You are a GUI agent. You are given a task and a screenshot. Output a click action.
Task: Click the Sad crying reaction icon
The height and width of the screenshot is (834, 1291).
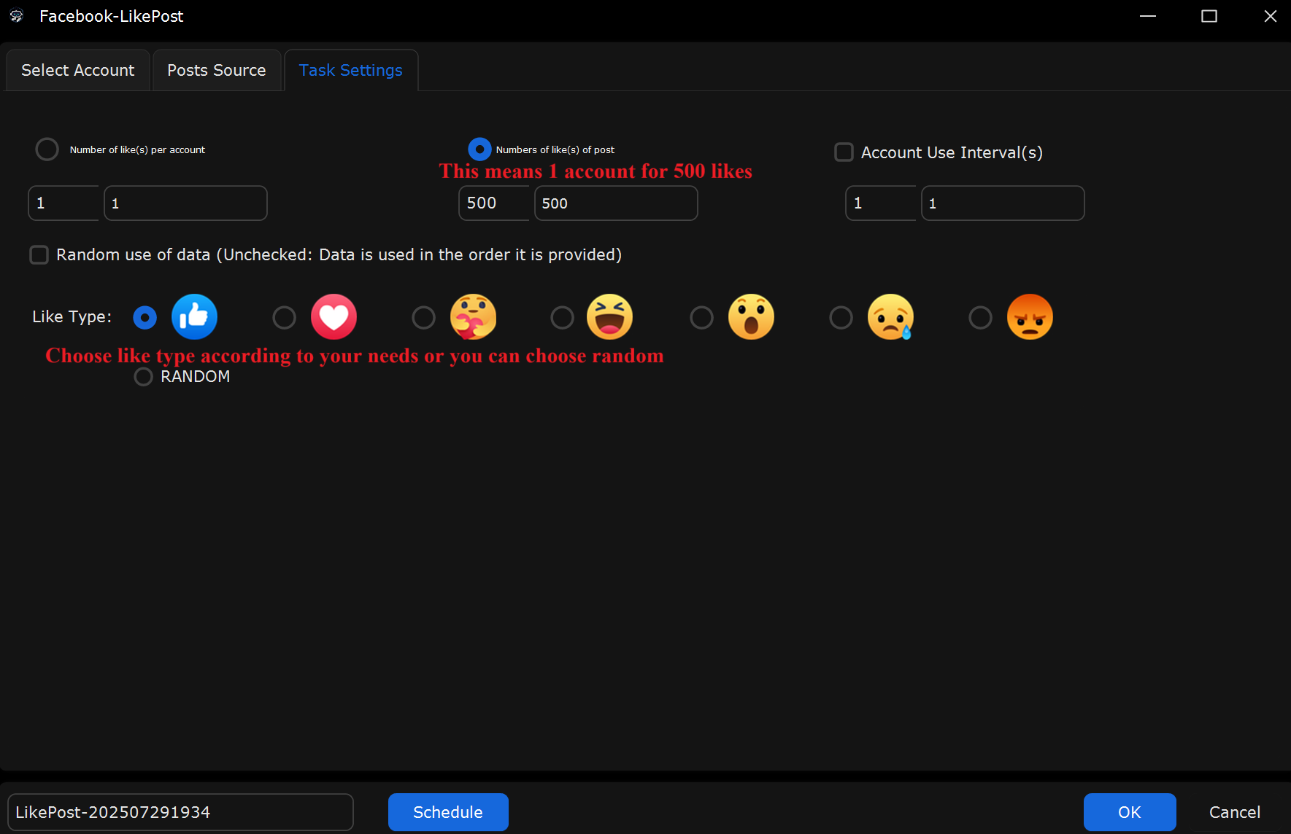point(890,317)
